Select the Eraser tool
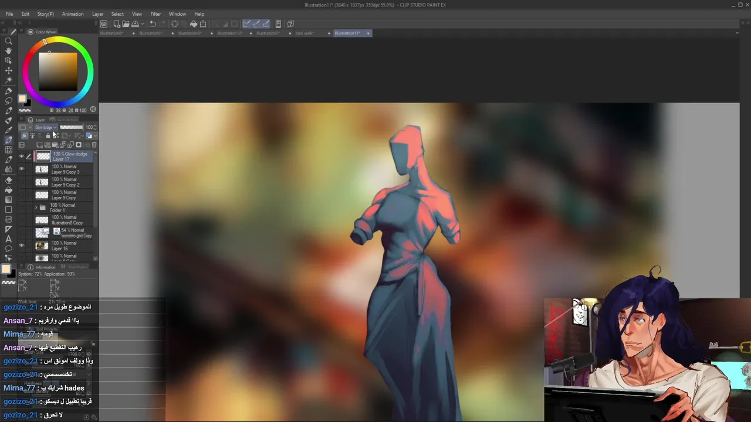Image resolution: width=751 pixels, height=422 pixels. tap(8, 179)
